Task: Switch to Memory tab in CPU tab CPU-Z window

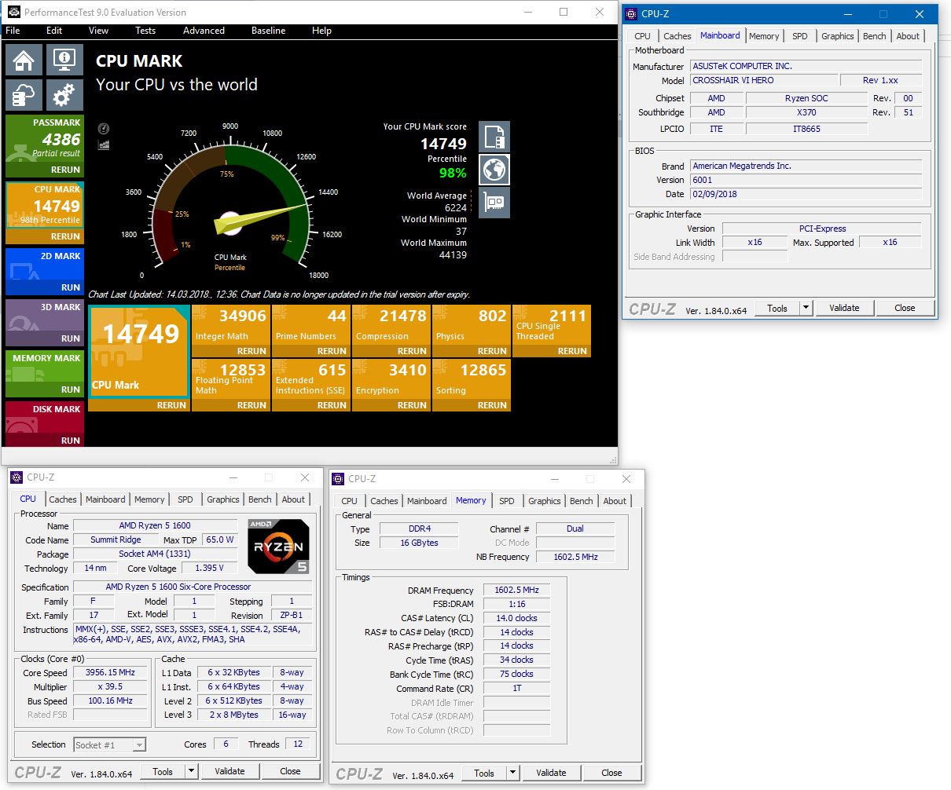Action: click(x=149, y=499)
